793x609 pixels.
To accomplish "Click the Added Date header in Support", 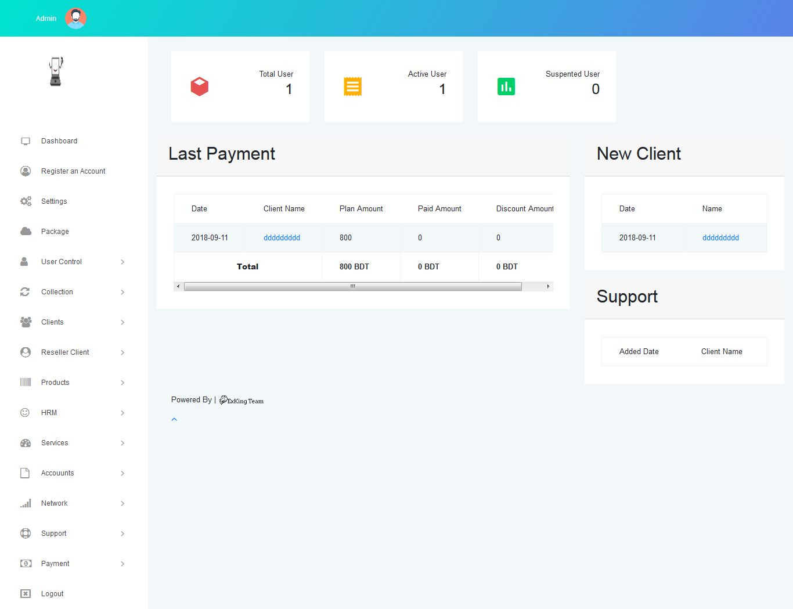I will point(639,351).
